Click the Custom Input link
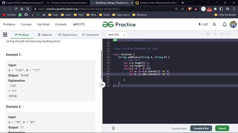 (x=179, y=128)
